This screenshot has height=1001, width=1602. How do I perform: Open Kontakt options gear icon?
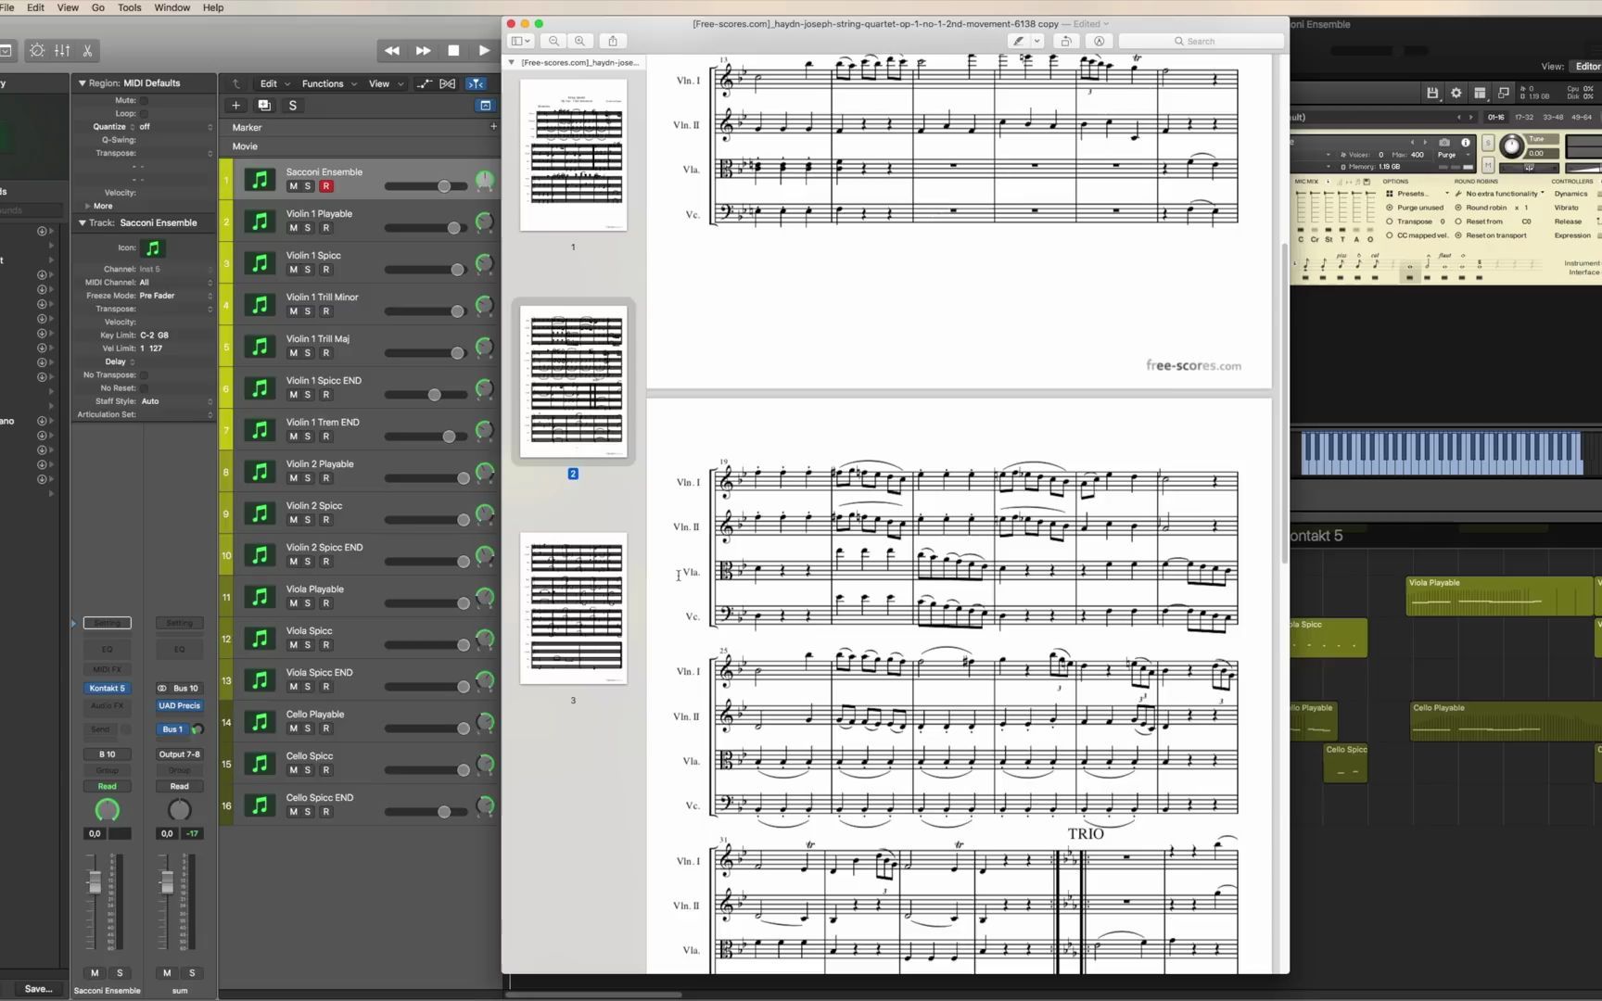(x=1456, y=93)
